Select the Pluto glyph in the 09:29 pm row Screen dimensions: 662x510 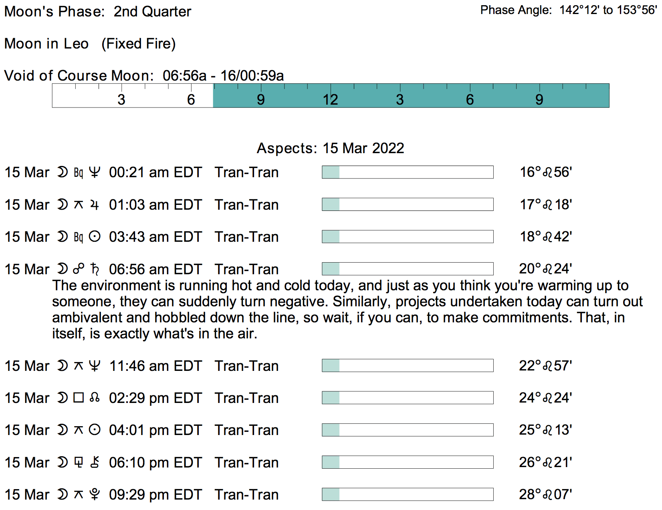[95, 494]
